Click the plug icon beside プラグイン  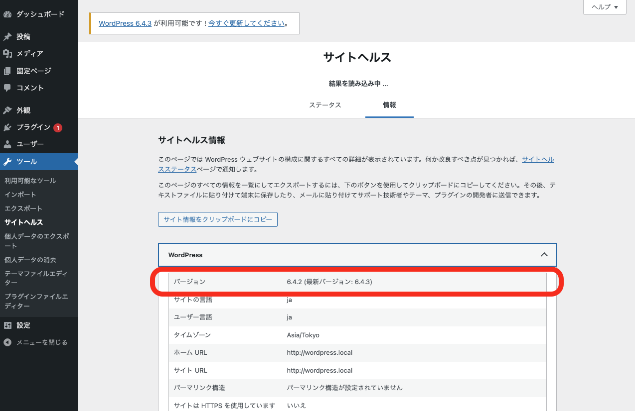click(x=7, y=127)
